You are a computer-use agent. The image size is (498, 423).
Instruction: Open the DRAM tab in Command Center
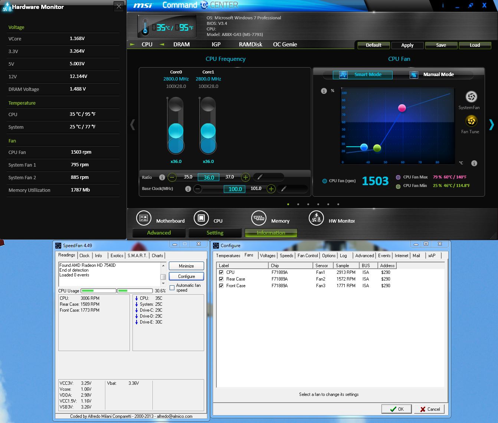pos(181,45)
